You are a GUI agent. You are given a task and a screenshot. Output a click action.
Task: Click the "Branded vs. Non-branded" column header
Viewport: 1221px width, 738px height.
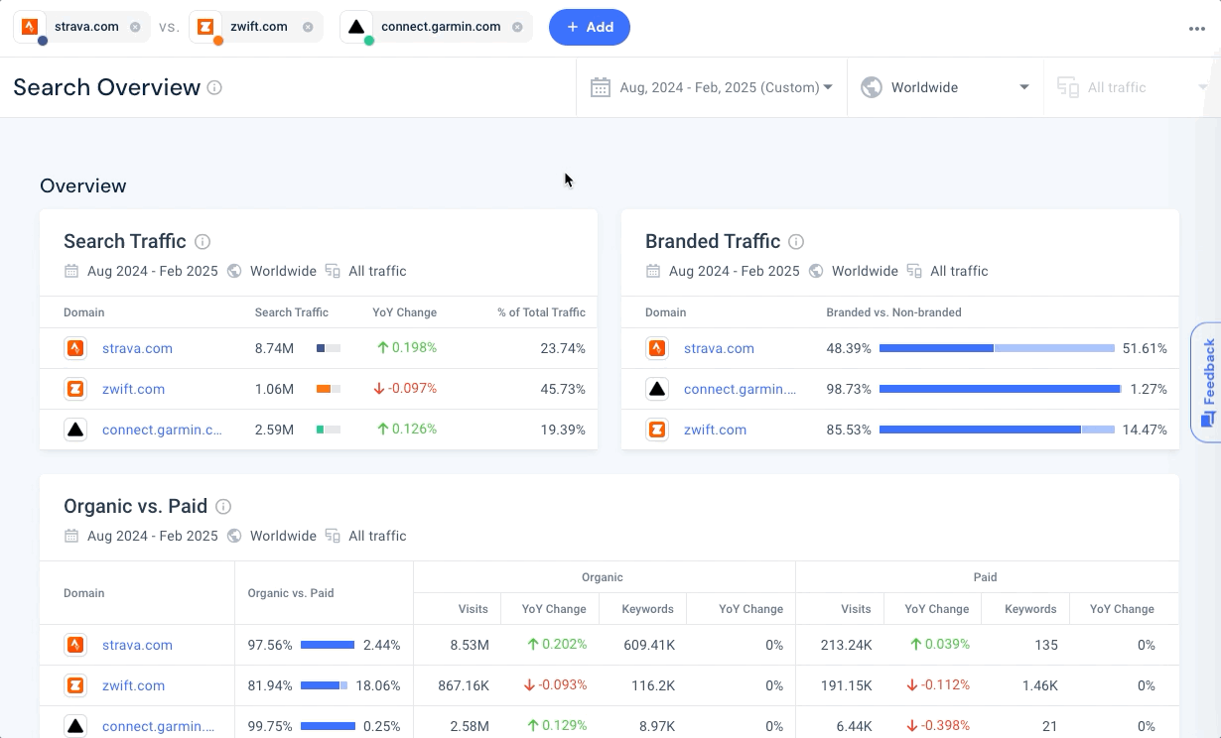[x=893, y=312]
